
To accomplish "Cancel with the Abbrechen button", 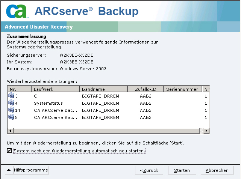I will (217, 170).
